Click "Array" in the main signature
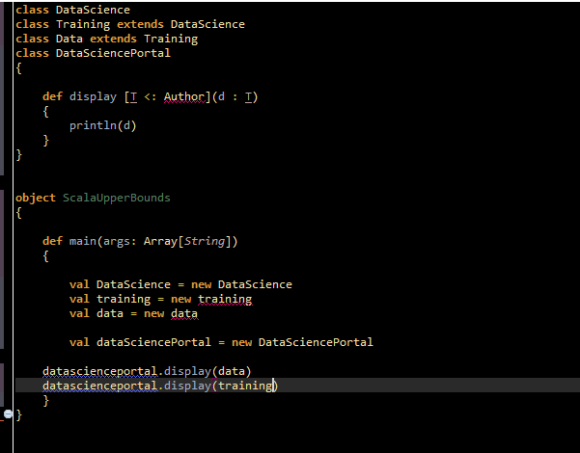The width and height of the screenshot is (580, 453). tap(160, 241)
